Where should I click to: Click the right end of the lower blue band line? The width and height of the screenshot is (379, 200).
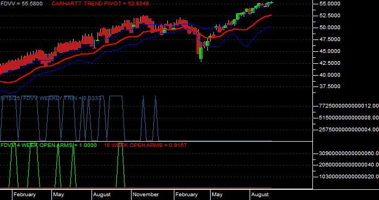tap(271, 26)
